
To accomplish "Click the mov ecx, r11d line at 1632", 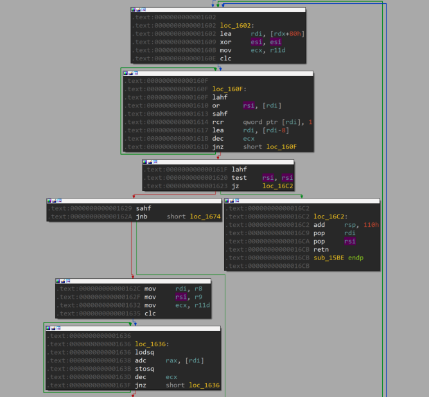I will pos(177,305).
